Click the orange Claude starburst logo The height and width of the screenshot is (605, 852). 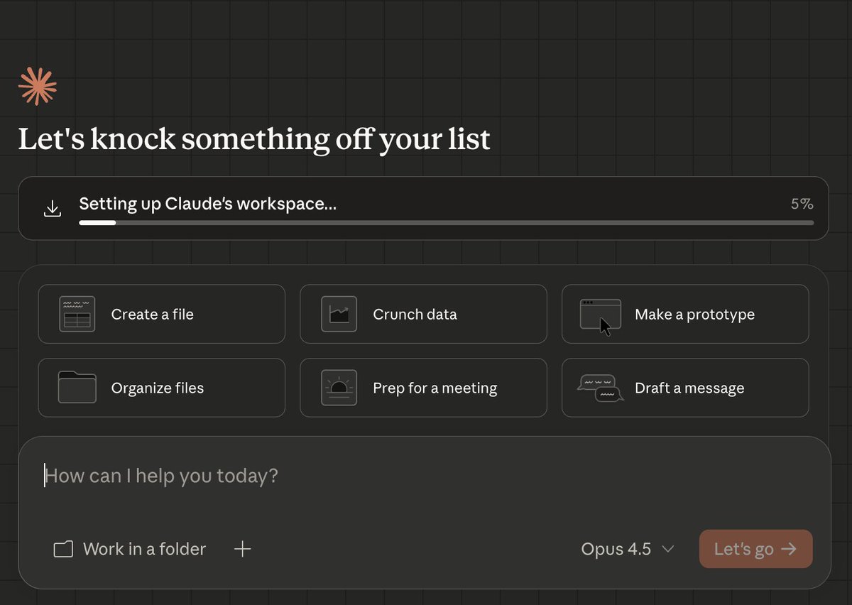(38, 87)
